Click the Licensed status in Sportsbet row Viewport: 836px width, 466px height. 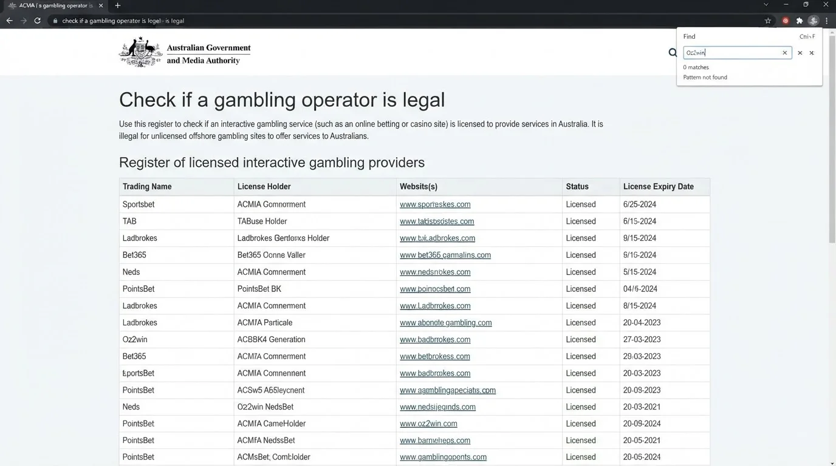click(x=581, y=204)
